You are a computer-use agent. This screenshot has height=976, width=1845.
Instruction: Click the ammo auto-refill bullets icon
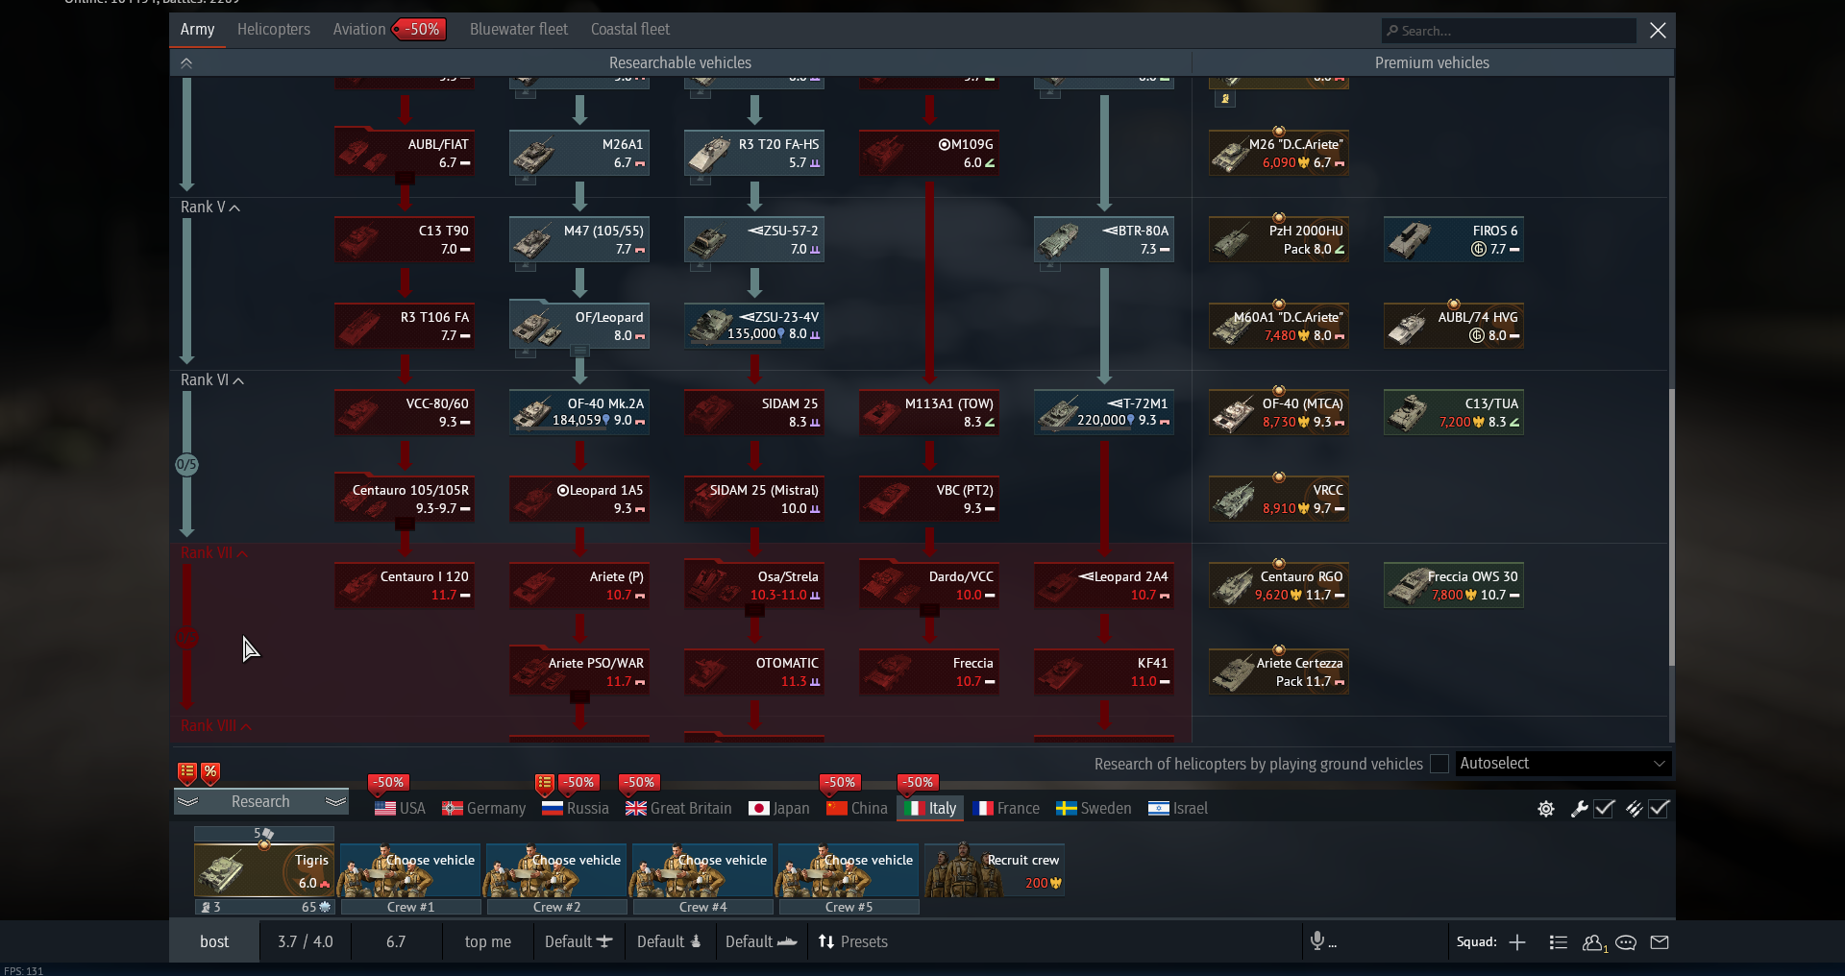point(1633,809)
